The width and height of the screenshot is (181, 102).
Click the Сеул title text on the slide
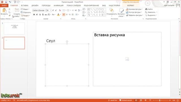[x=51, y=41]
